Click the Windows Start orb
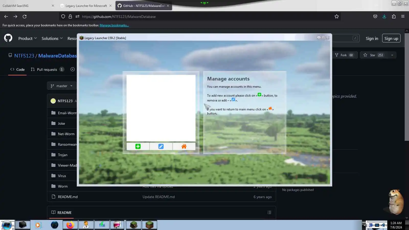Screen dimensions: 409x230 (x=7, y=225)
